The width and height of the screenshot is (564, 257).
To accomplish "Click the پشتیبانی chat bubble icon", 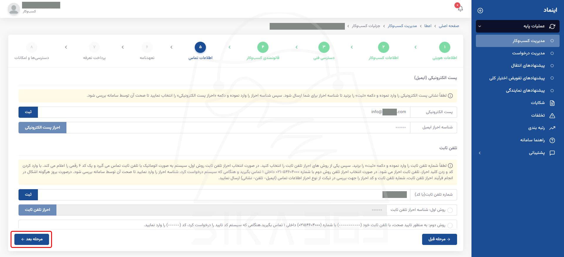I will pyautogui.click(x=552, y=153).
